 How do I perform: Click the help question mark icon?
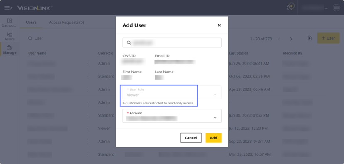(290, 7)
